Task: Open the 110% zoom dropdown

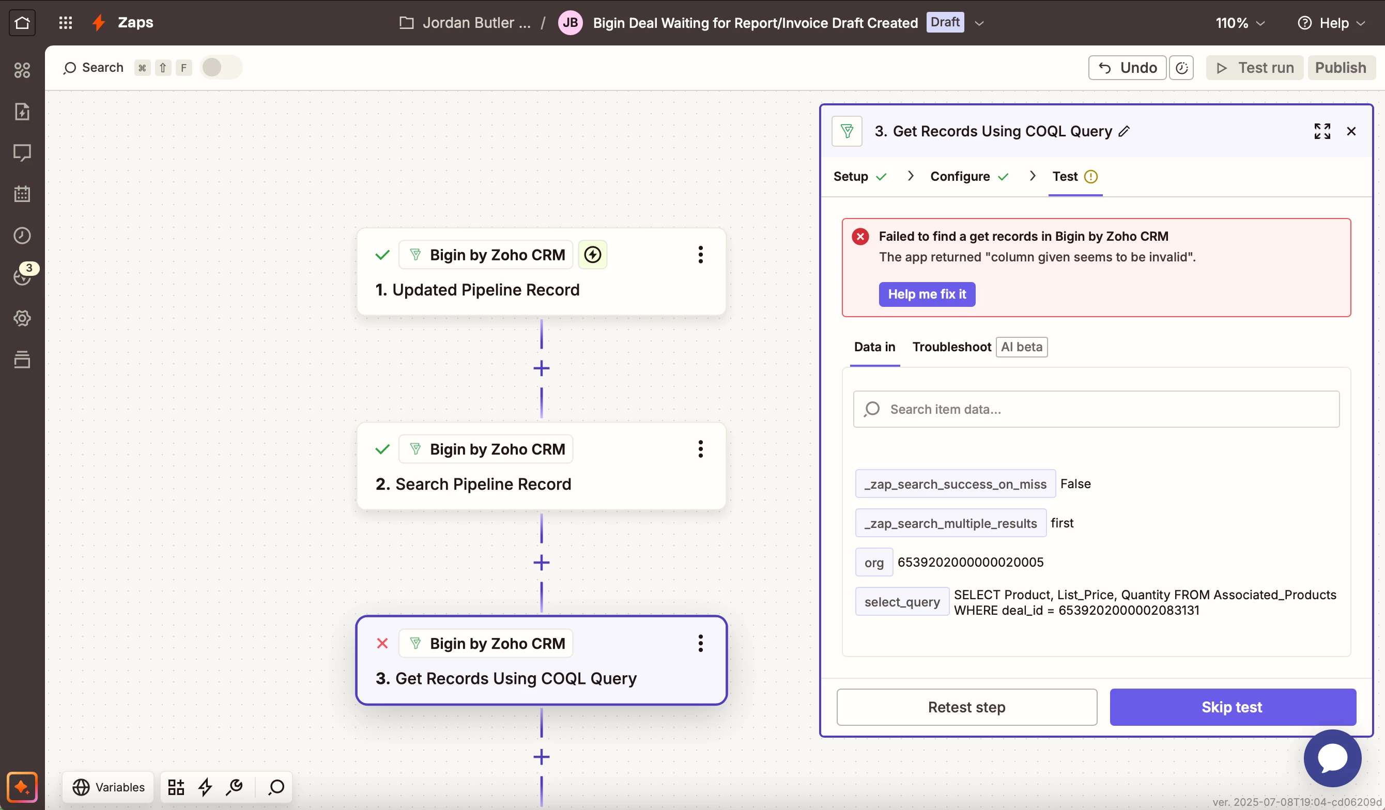Action: [x=1240, y=23]
